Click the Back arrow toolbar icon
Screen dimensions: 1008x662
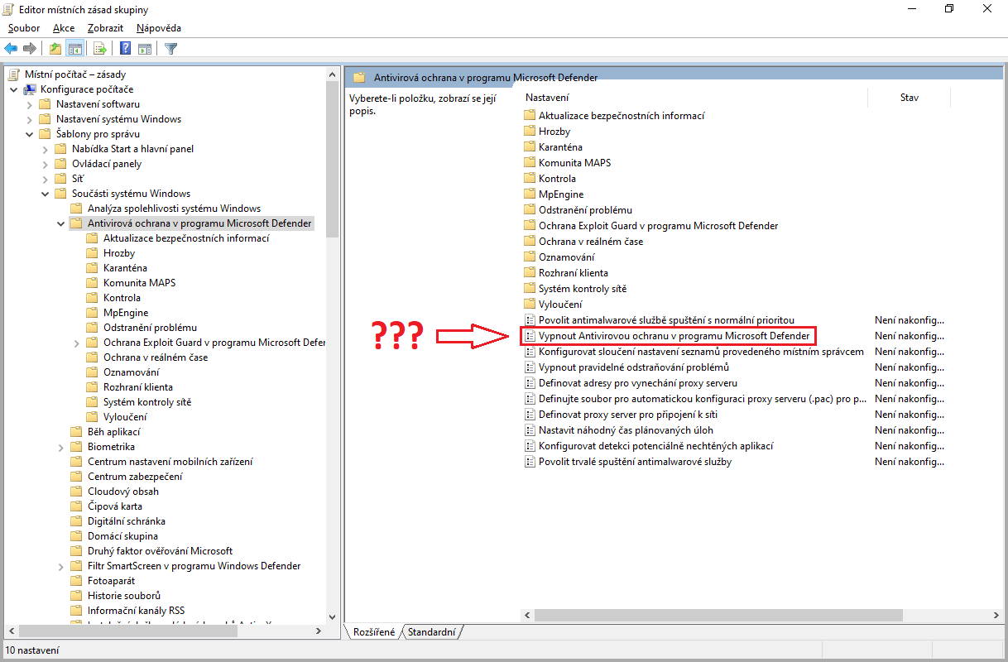(11, 48)
